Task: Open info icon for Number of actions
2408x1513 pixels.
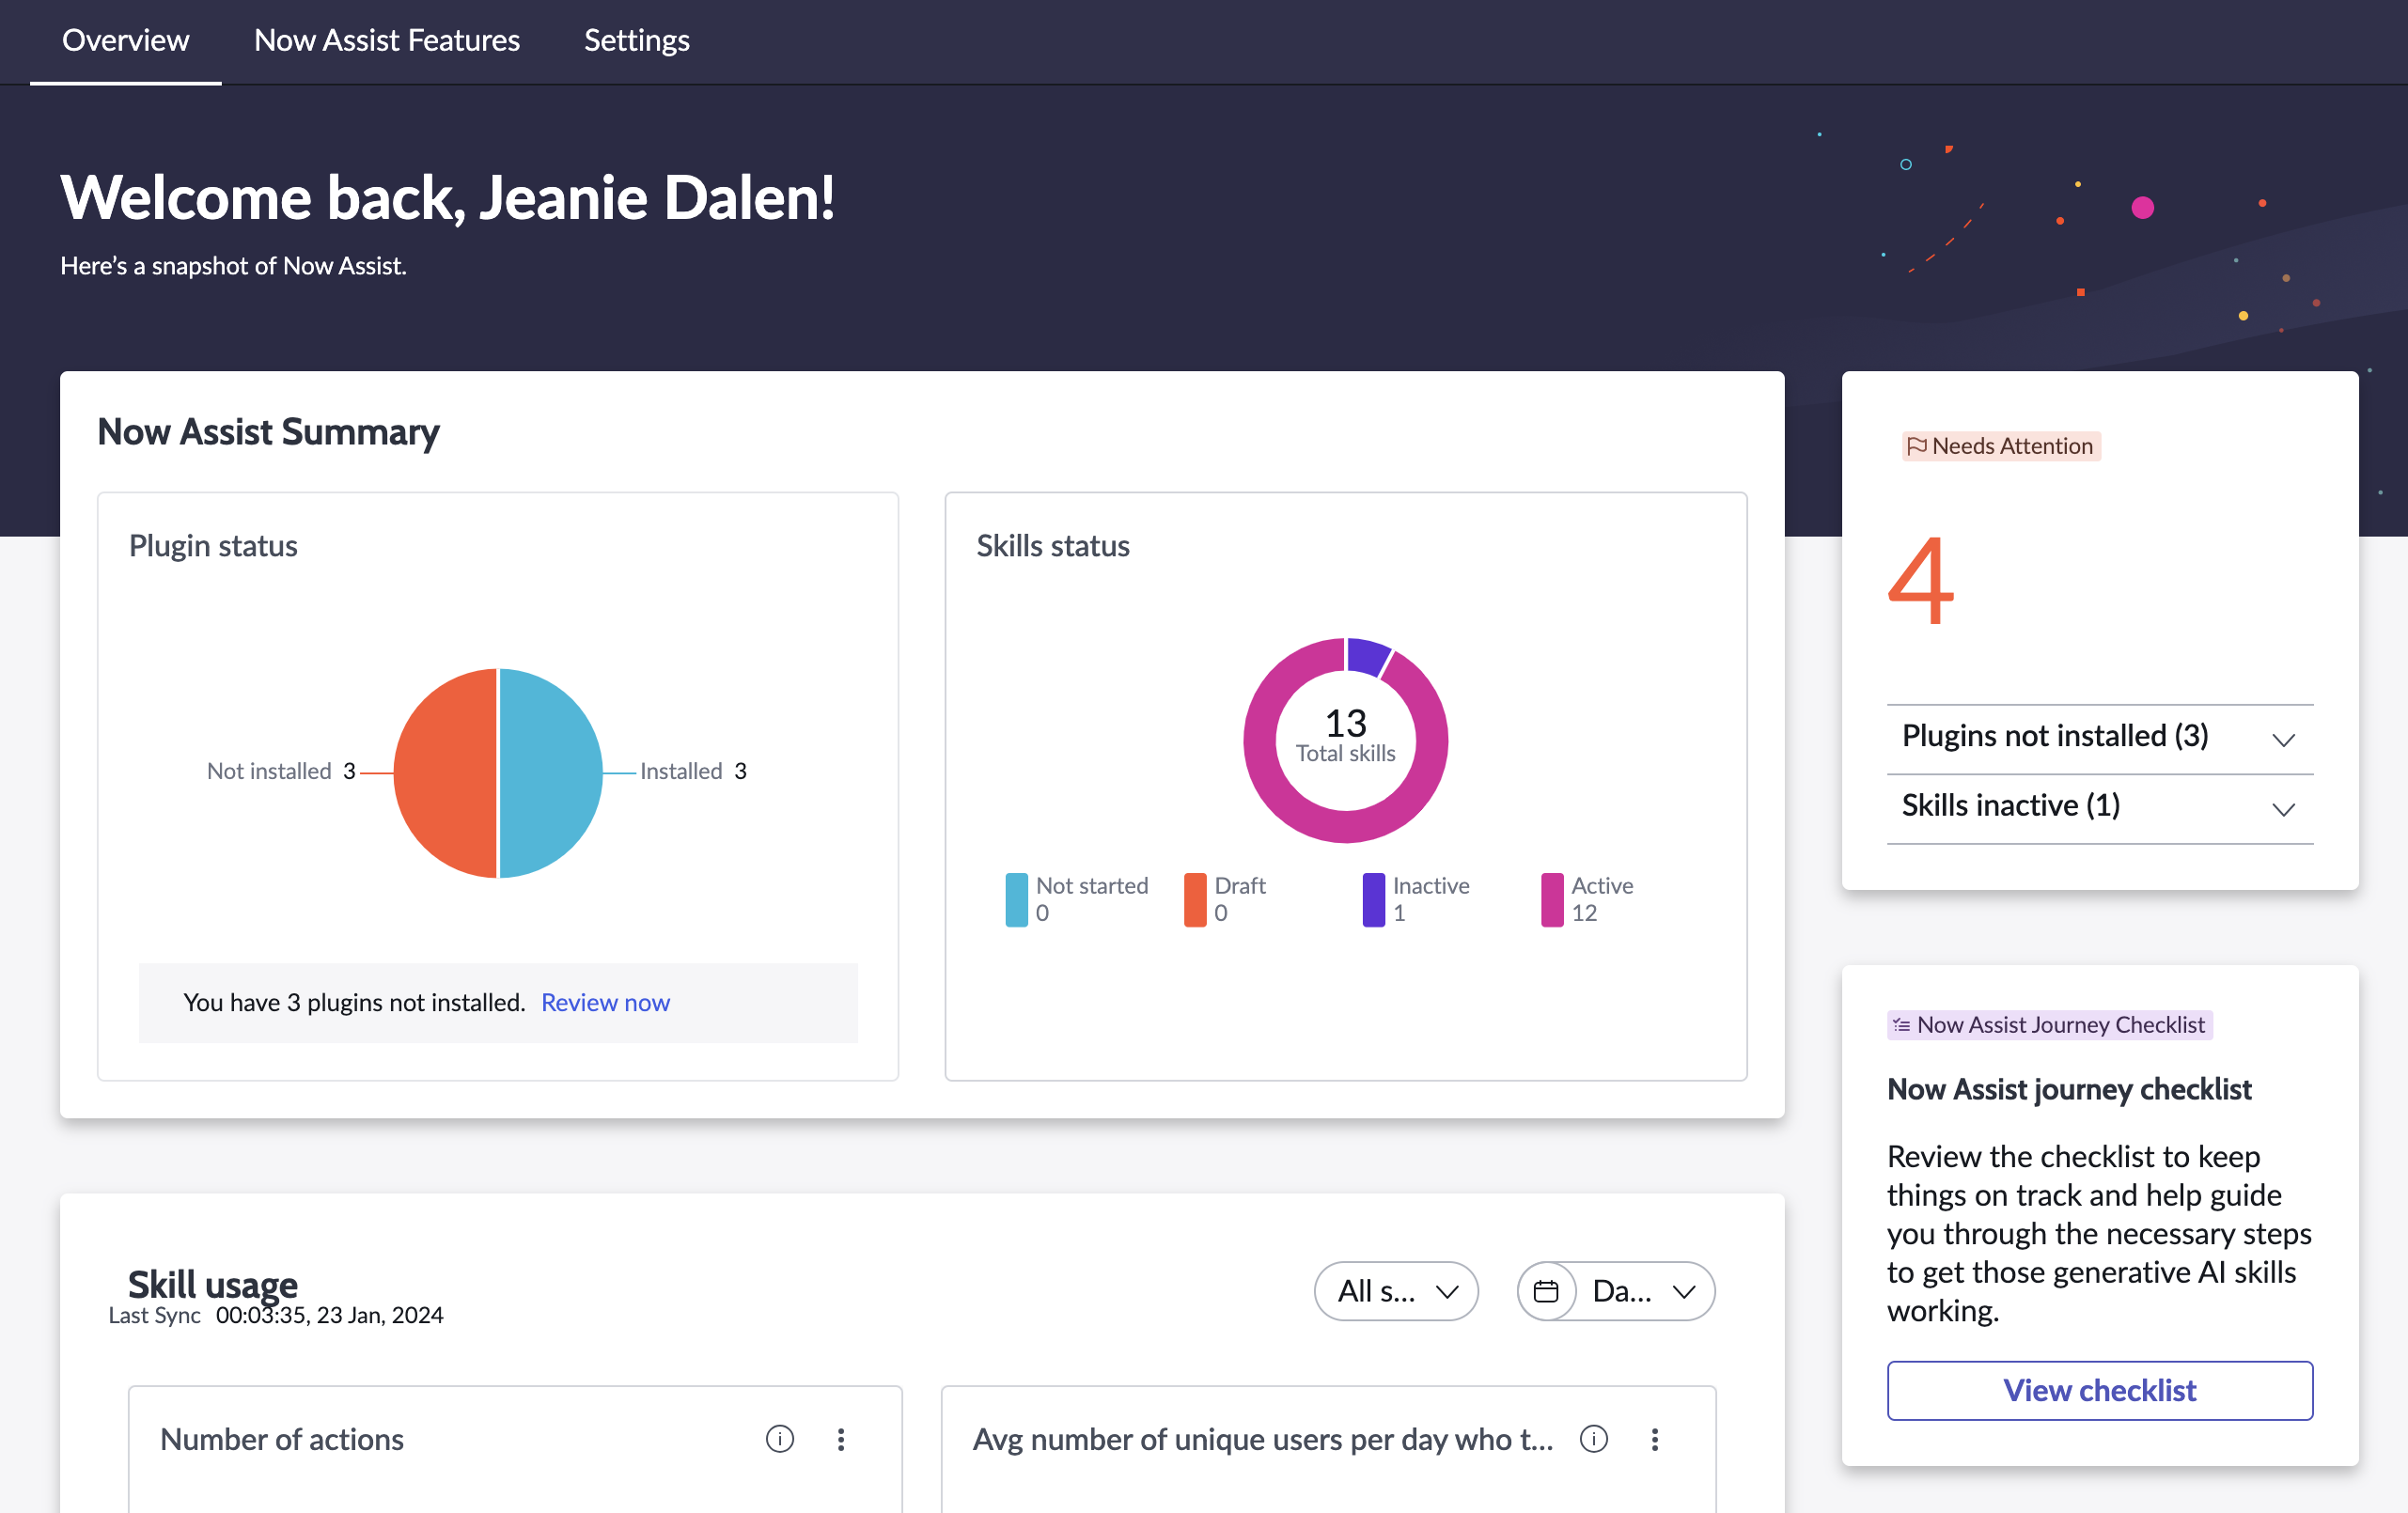Action: [x=780, y=1439]
